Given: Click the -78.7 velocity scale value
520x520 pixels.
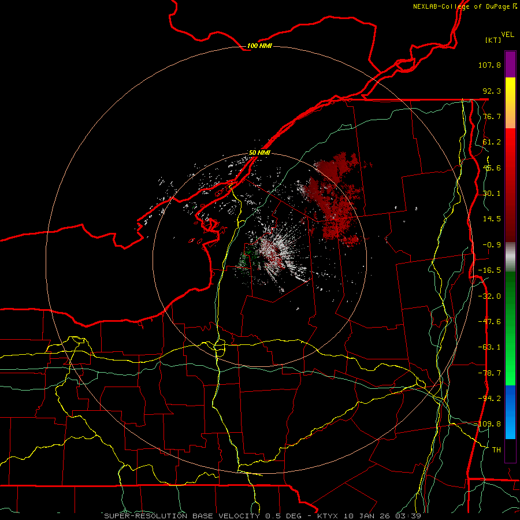Looking at the screenshot, I should tap(489, 373).
